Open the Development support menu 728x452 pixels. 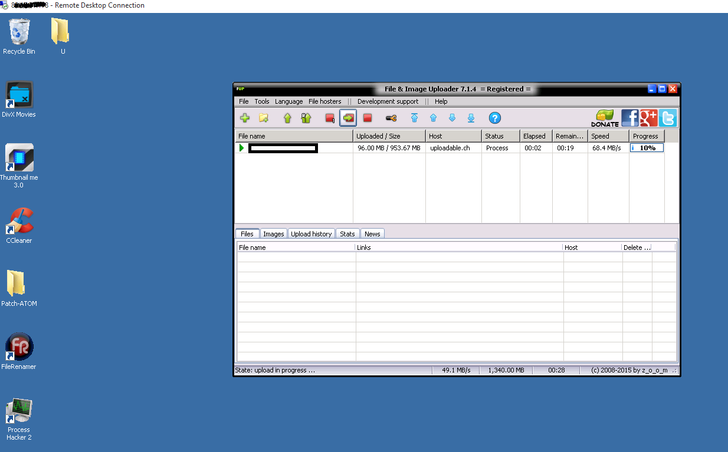388,101
